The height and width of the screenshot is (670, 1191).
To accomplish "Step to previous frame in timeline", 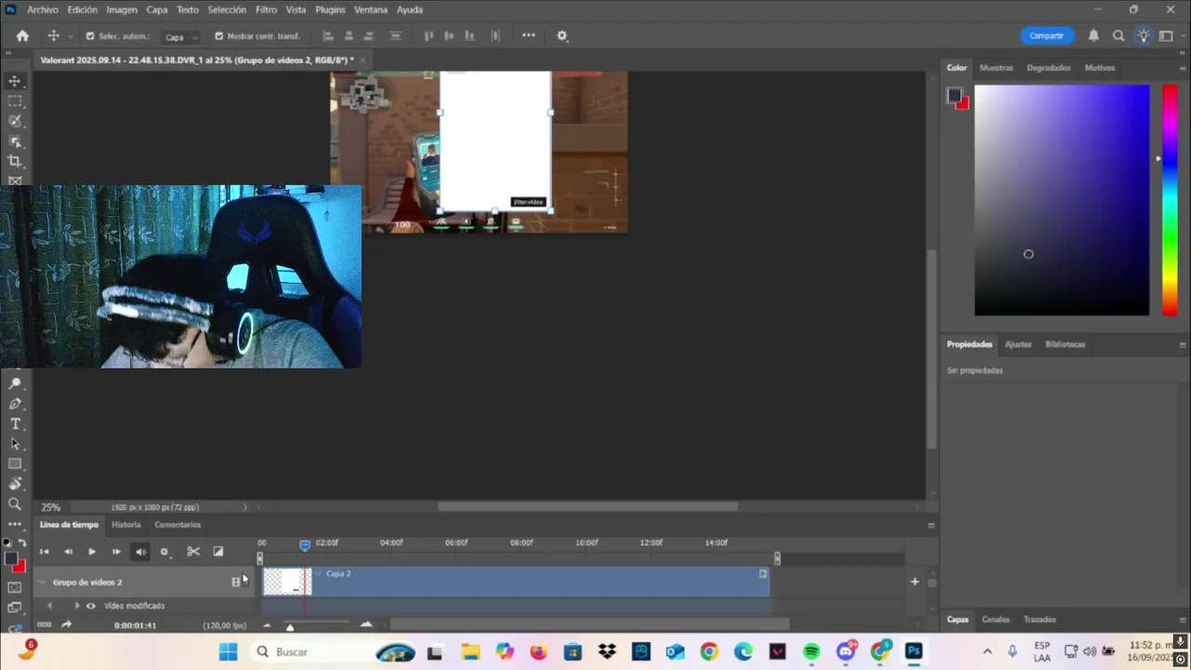I will click(x=68, y=551).
